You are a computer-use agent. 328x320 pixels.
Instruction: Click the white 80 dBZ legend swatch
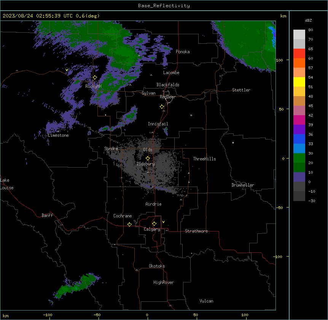coord(299,35)
